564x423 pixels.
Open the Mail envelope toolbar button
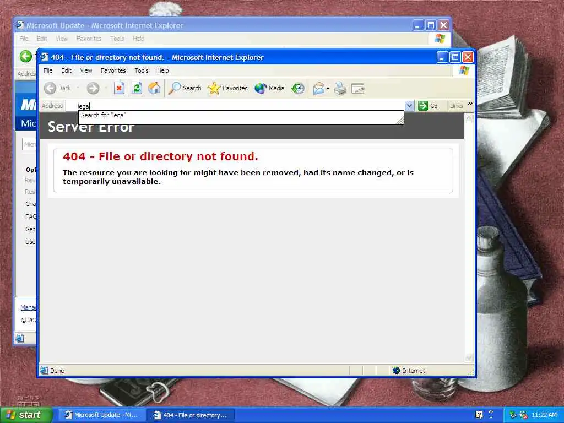pyautogui.click(x=319, y=88)
